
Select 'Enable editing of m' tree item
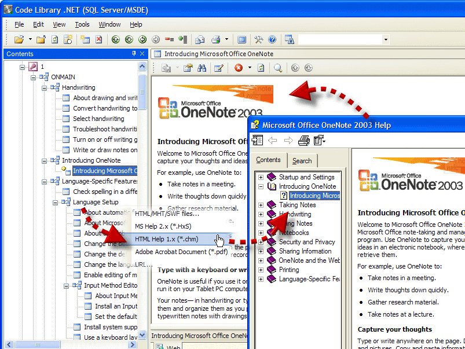[x=111, y=275]
